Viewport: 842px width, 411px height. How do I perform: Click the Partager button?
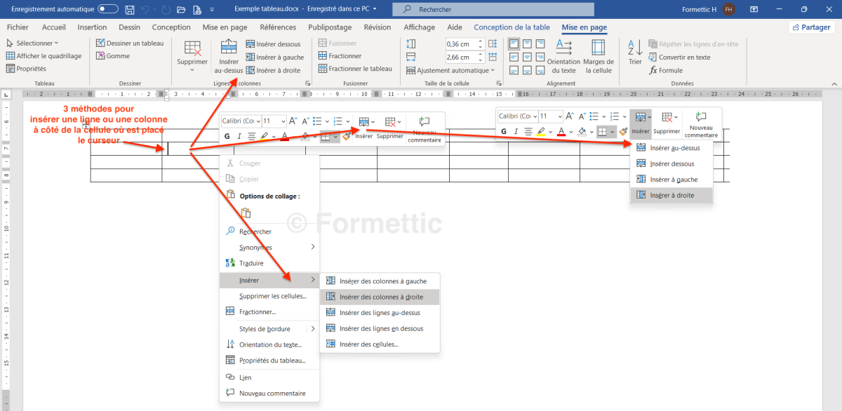coord(812,27)
